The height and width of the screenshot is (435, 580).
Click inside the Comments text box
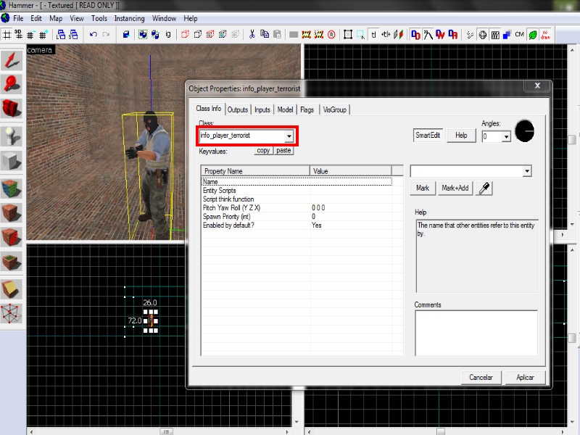tap(476, 333)
